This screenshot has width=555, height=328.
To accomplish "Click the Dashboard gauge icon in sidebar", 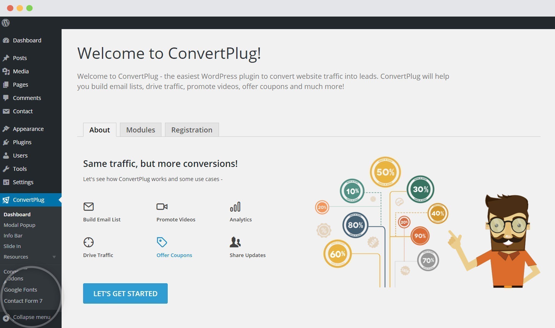I will pyautogui.click(x=6, y=40).
